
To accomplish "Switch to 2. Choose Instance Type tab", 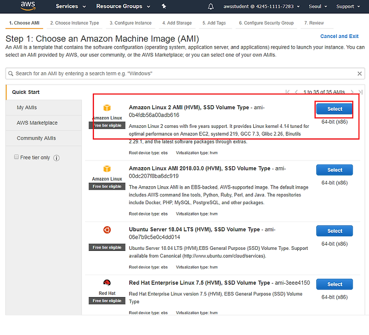I will click(x=74, y=23).
